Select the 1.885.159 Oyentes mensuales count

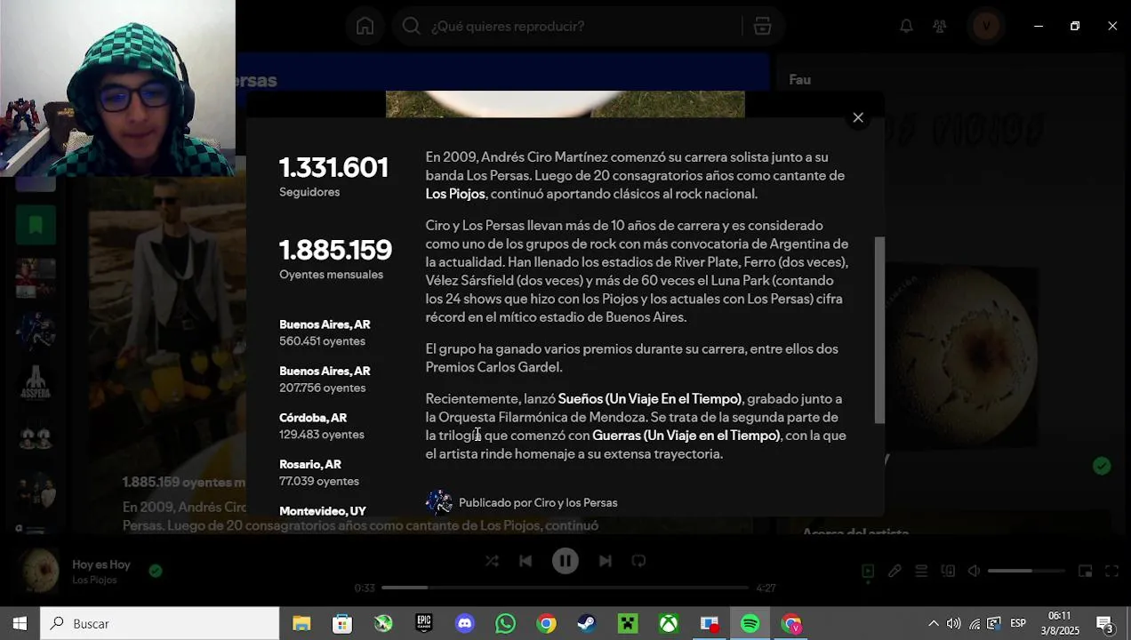click(x=335, y=259)
